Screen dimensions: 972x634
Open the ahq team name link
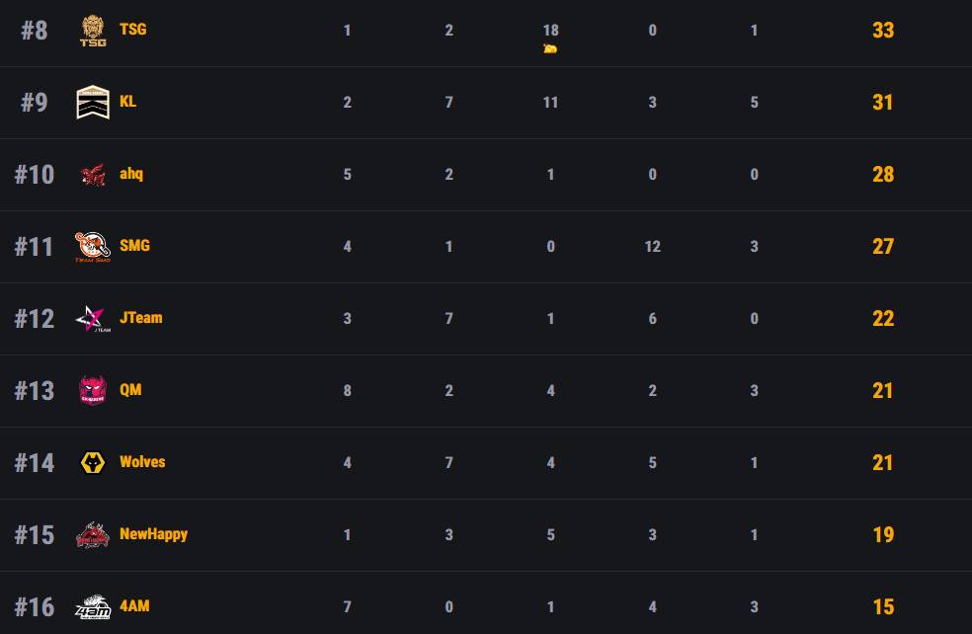click(x=131, y=174)
